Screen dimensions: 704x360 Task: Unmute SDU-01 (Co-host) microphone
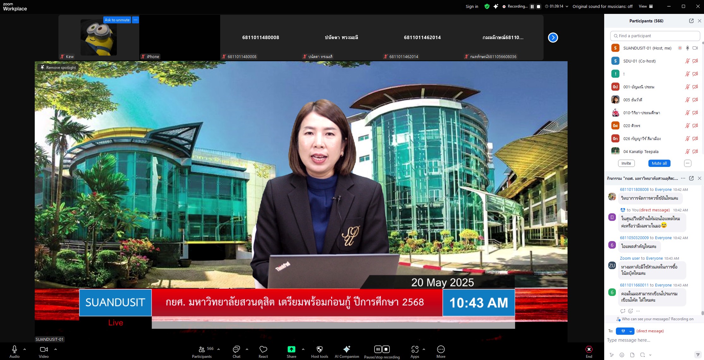(x=687, y=61)
